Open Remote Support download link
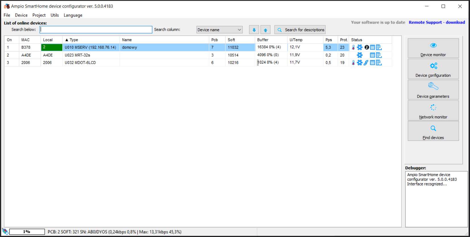Screen dimensions: 470x237 pyautogui.click(x=437, y=22)
